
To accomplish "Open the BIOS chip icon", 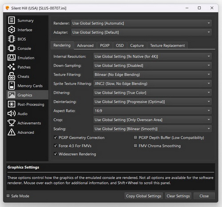I will pyautogui.click(x=12, y=39).
